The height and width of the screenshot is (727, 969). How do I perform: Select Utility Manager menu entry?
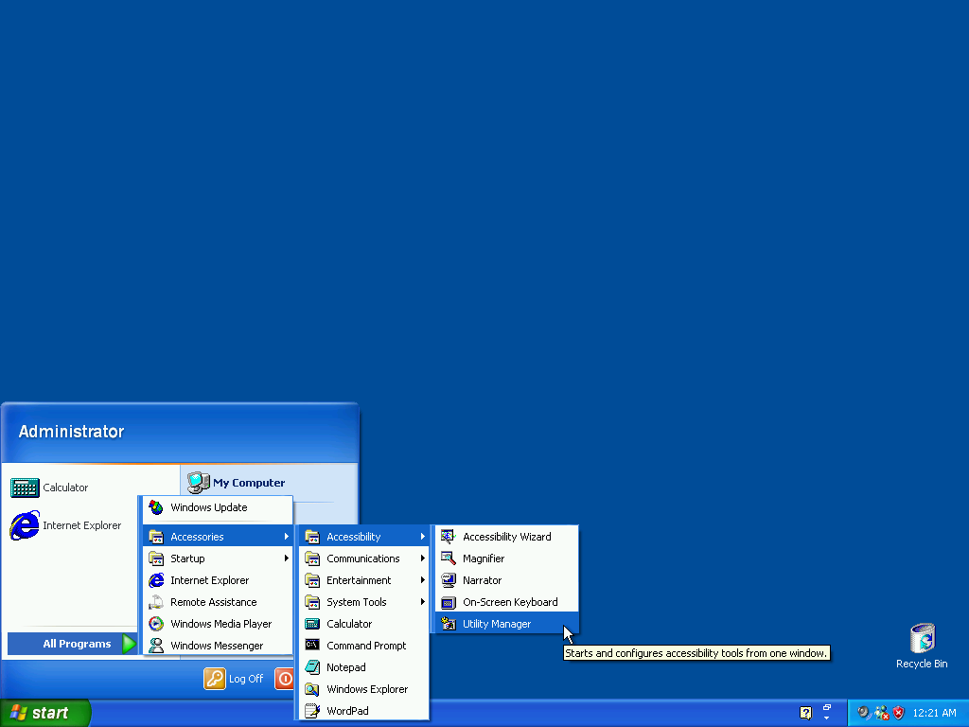click(x=497, y=624)
